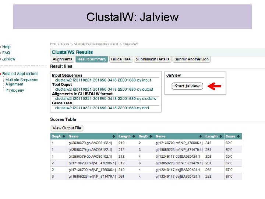
Task: Click the Result files heading
Action: click(x=61, y=66)
